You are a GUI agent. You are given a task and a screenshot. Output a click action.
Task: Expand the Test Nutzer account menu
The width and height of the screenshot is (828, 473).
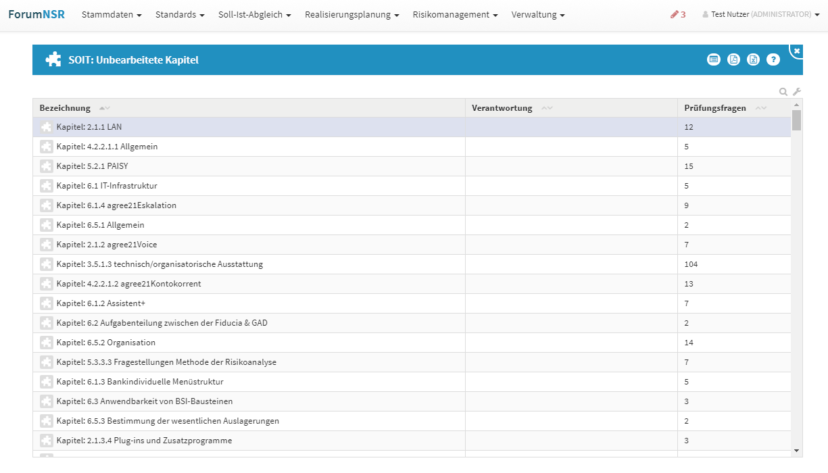click(760, 14)
